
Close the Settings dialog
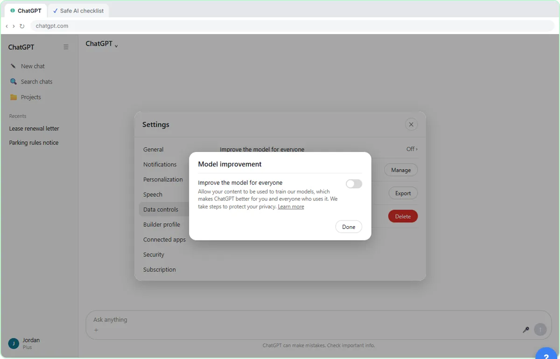click(411, 124)
